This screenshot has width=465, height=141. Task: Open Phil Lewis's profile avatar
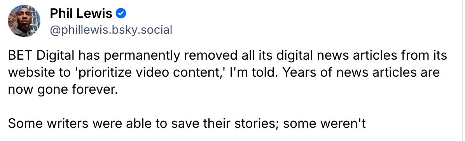[24, 21]
